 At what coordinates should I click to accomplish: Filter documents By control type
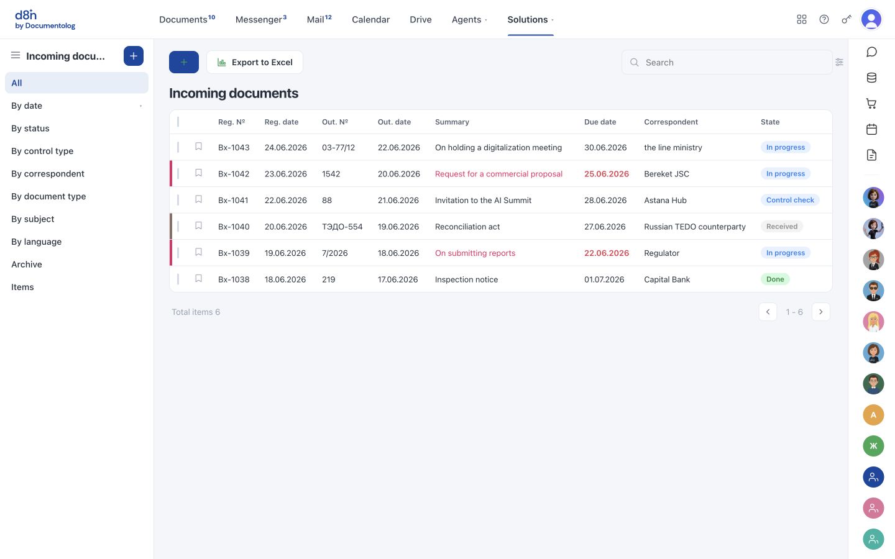click(x=76, y=151)
